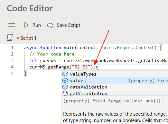Click the getVisibleView method cube icon
This screenshot has width=168, height=124.
tap(65, 93)
